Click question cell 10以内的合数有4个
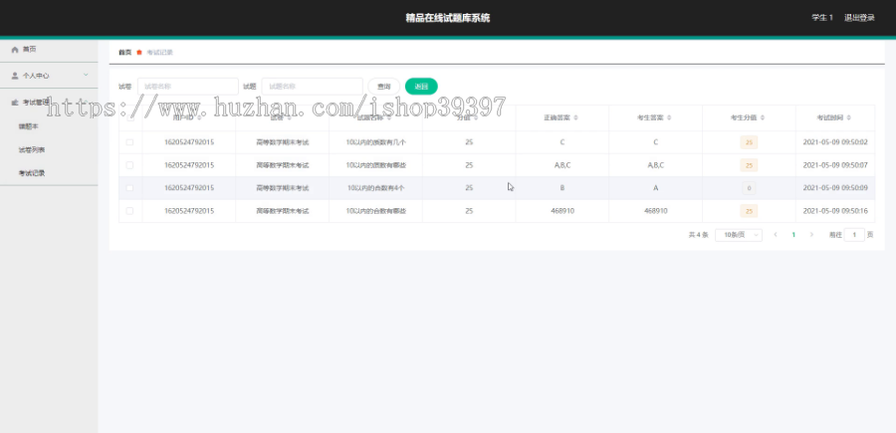Image resolution: width=896 pixels, height=433 pixels. point(376,188)
